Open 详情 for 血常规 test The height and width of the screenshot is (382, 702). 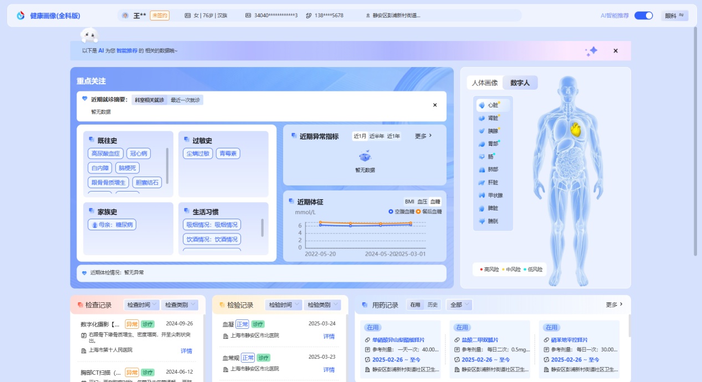click(x=329, y=370)
